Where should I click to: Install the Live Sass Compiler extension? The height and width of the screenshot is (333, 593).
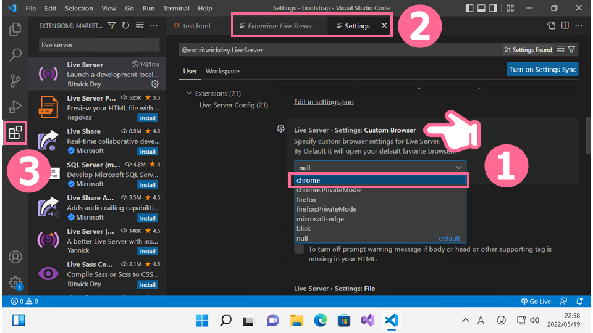click(x=148, y=285)
